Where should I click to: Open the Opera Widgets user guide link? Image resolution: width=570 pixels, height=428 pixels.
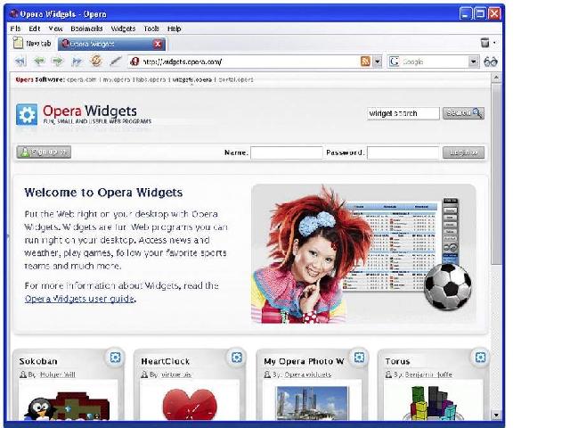[79, 299]
